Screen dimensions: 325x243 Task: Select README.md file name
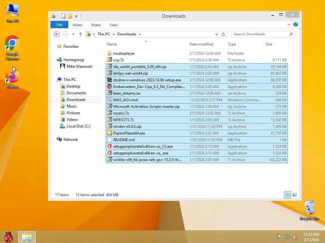pos(124,140)
